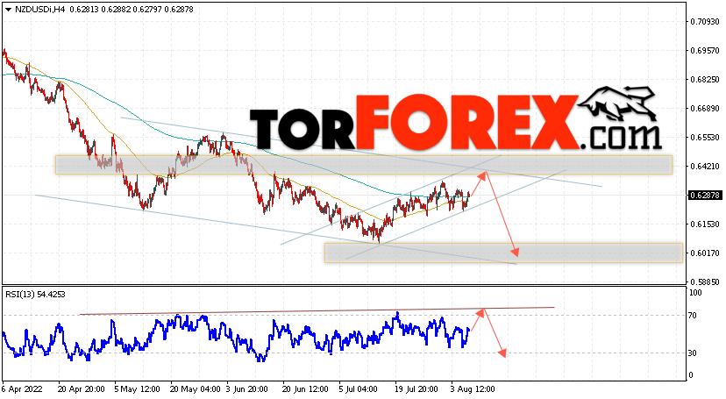Viewport: 726px width, 399px height.
Task: Select the 3 Jun 20:00 date label
Action: tap(247, 389)
